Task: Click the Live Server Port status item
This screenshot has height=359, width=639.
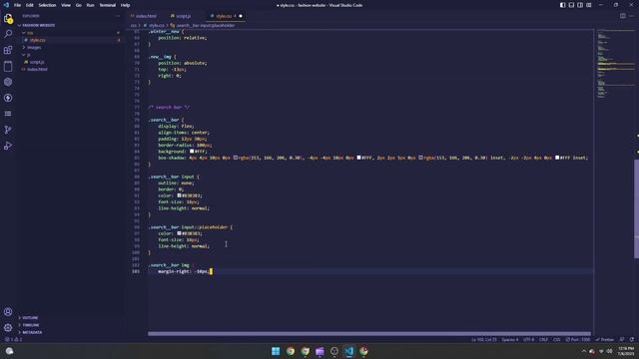Action: pyautogui.click(x=578, y=339)
